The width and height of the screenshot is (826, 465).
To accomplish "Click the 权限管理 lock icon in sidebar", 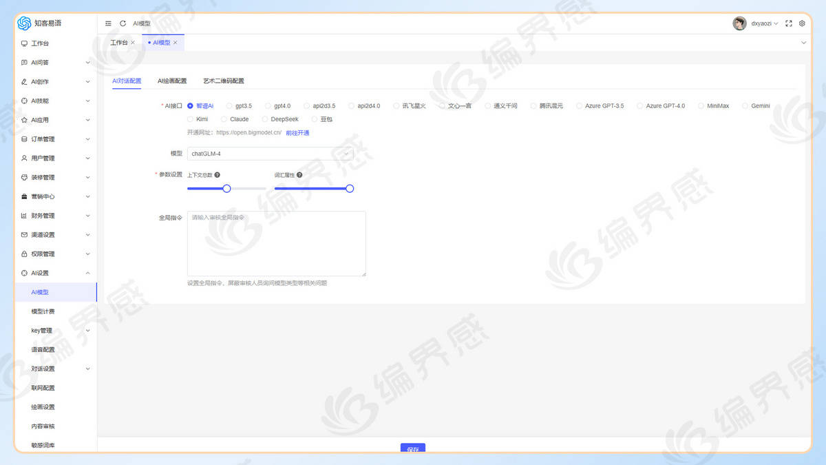I will pyautogui.click(x=25, y=254).
